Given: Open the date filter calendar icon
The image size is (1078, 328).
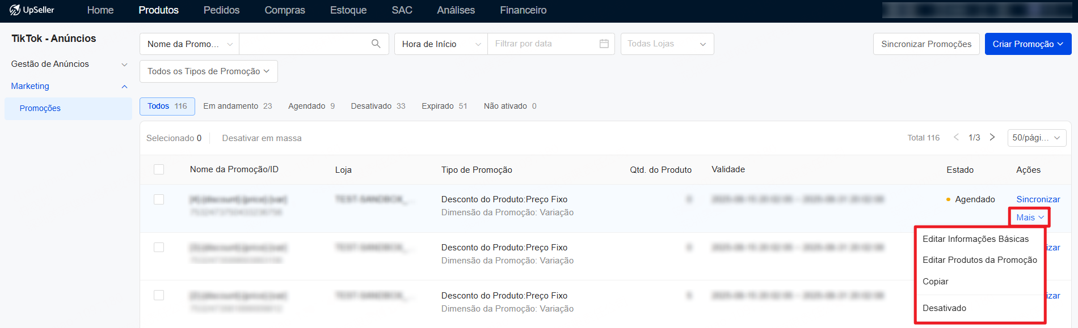Looking at the screenshot, I should [x=604, y=44].
